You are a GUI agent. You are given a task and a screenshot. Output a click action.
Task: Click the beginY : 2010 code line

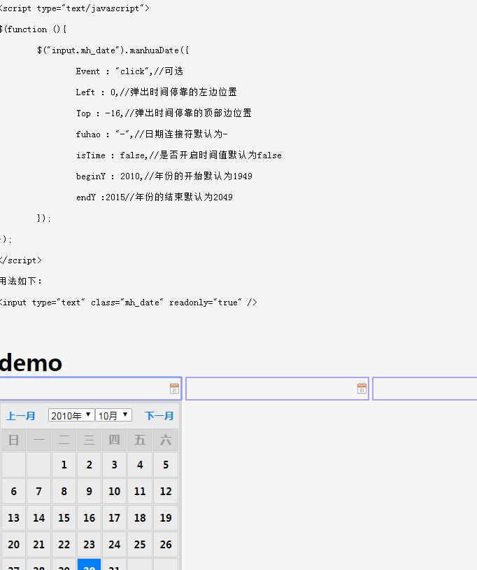[x=164, y=176]
